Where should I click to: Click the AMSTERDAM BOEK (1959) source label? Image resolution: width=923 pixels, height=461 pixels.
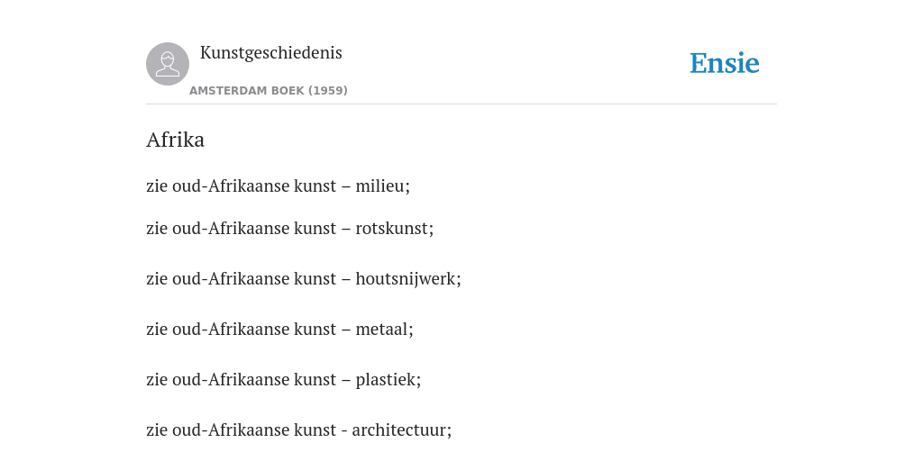point(269,91)
